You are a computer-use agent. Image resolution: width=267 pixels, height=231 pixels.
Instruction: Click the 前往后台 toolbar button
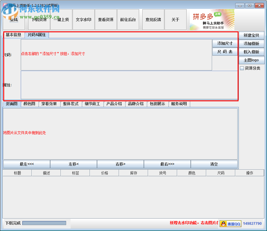[x=128, y=20]
